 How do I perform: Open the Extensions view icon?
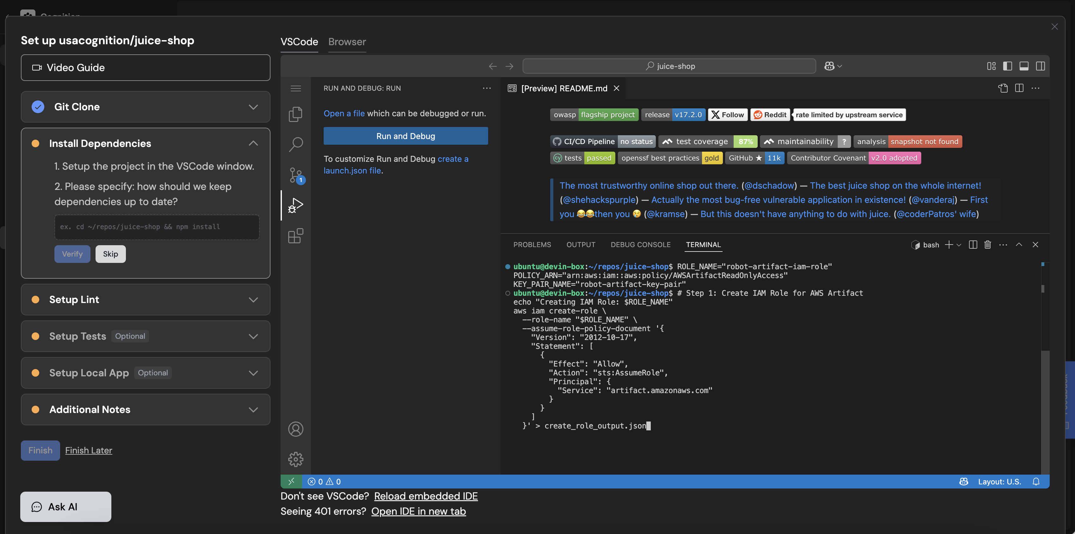click(295, 235)
